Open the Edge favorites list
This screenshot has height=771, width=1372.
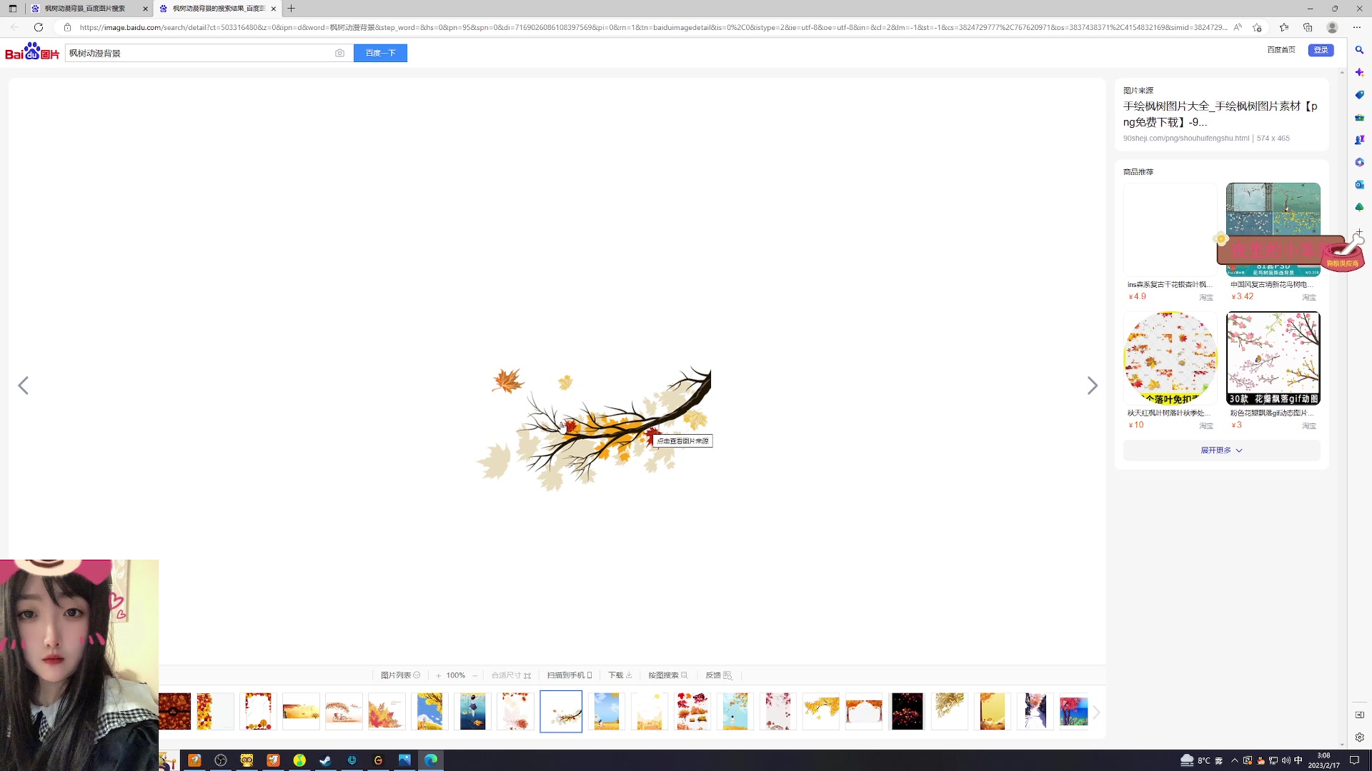pos(1284,27)
